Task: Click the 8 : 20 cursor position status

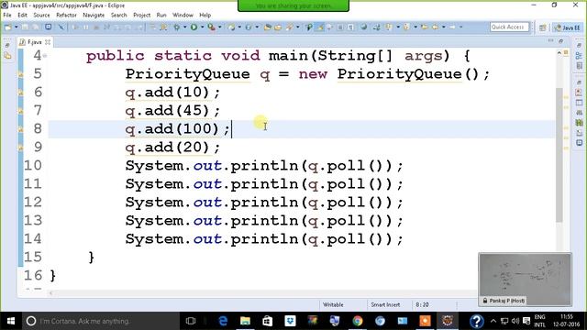Action: pos(422,304)
